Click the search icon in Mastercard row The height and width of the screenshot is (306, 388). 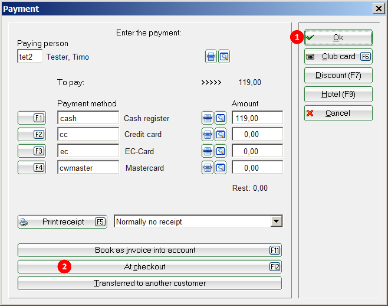pyautogui.click(x=220, y=168)
